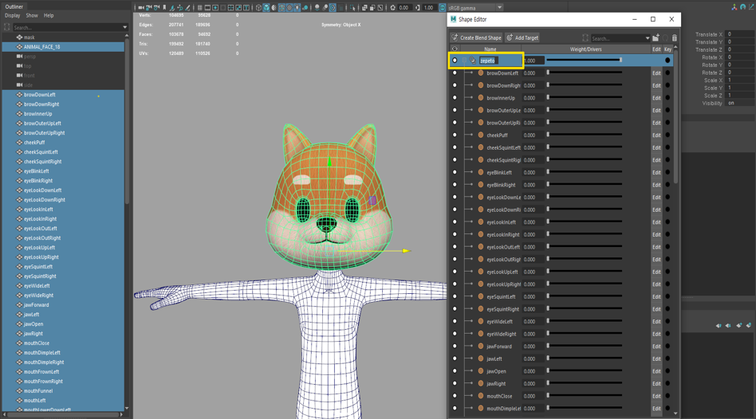
Task: Open the Outliner Help menu
Action: (x=49, y=15)
